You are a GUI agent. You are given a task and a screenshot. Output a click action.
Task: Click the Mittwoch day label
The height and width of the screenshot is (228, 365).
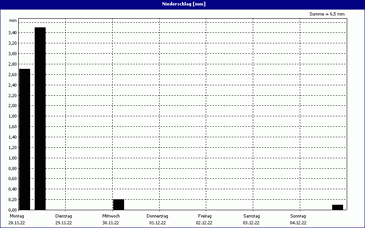[111, 216]
